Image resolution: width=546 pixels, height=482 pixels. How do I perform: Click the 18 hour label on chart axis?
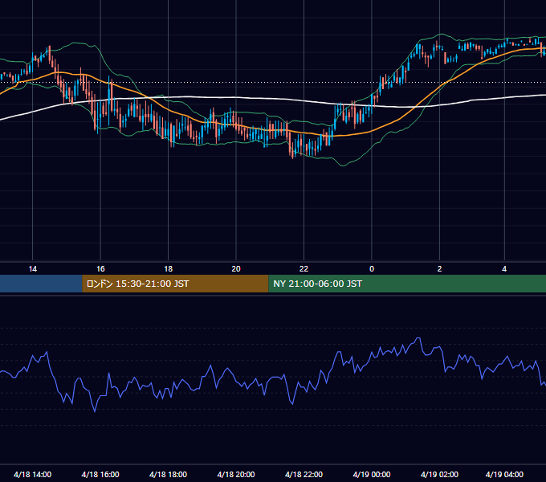click(x=168, y=269)
